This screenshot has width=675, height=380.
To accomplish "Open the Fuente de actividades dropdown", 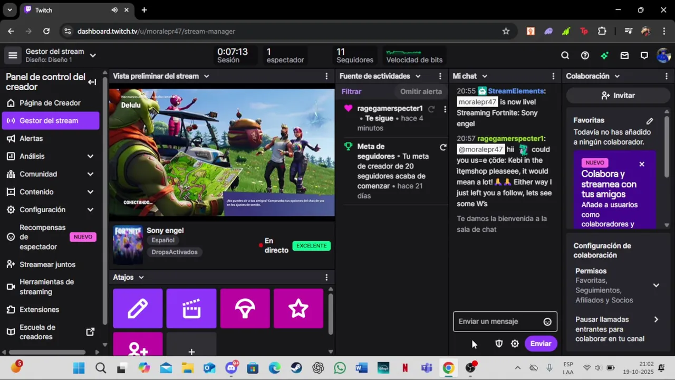I will 418,76.
